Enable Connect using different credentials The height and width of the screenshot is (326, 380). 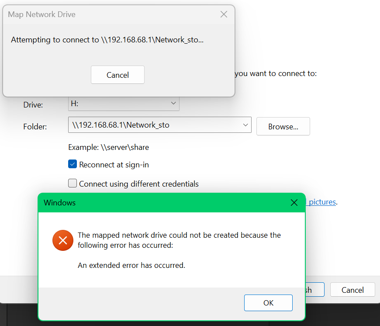(x=72, y=183)
